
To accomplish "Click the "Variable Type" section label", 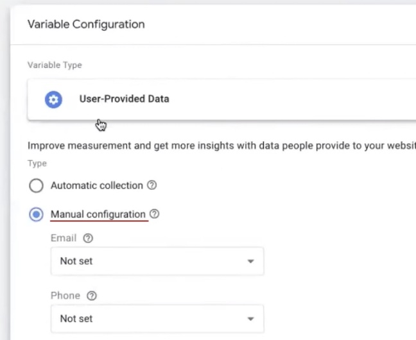I will (x=55, y=65).
